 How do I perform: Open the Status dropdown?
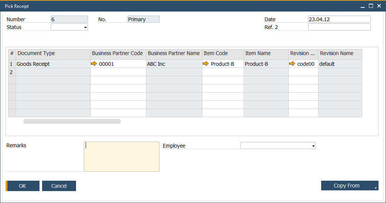point(85,27)
